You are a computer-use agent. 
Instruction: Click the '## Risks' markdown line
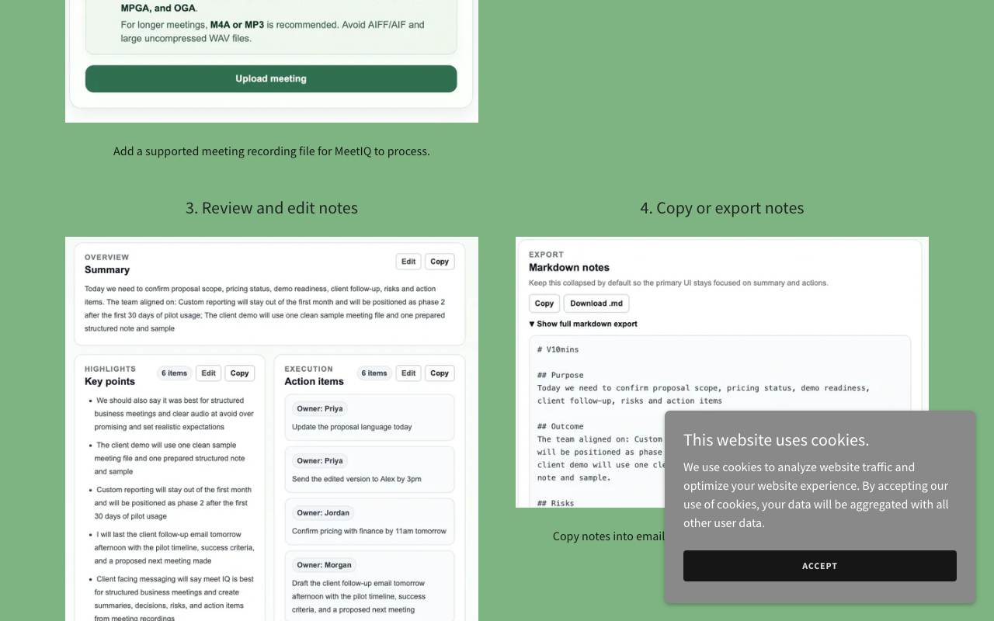click(556, 503)
